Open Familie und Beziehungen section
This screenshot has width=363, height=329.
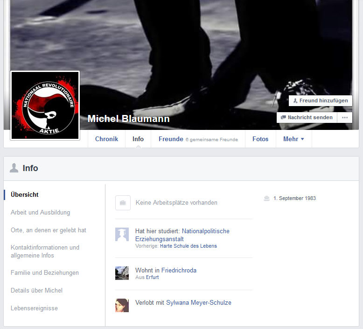45,273
